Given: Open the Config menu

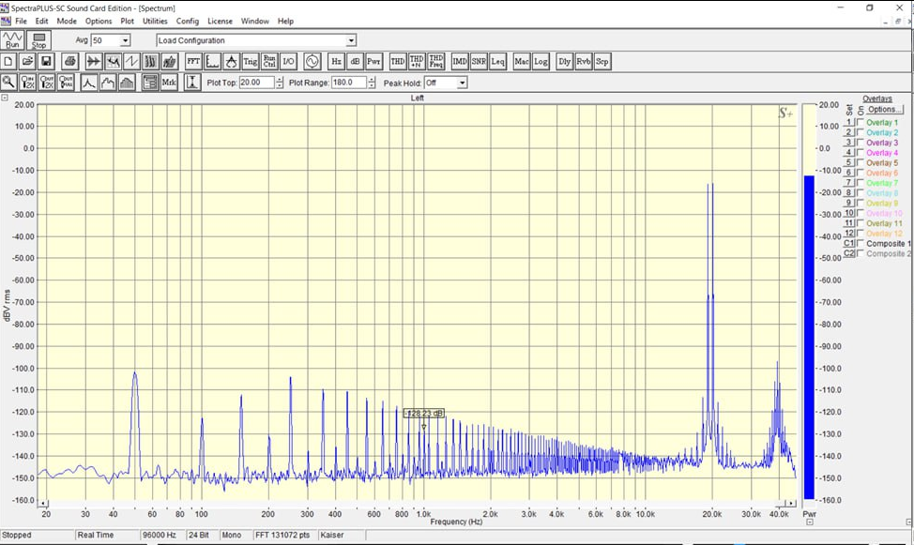Looking at the screenshot, I should pos(187,21).
